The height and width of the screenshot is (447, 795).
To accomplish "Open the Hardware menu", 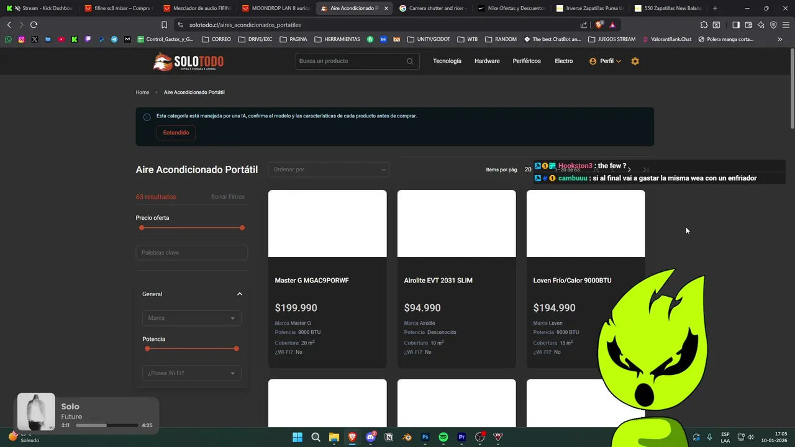I will point(487,61).
